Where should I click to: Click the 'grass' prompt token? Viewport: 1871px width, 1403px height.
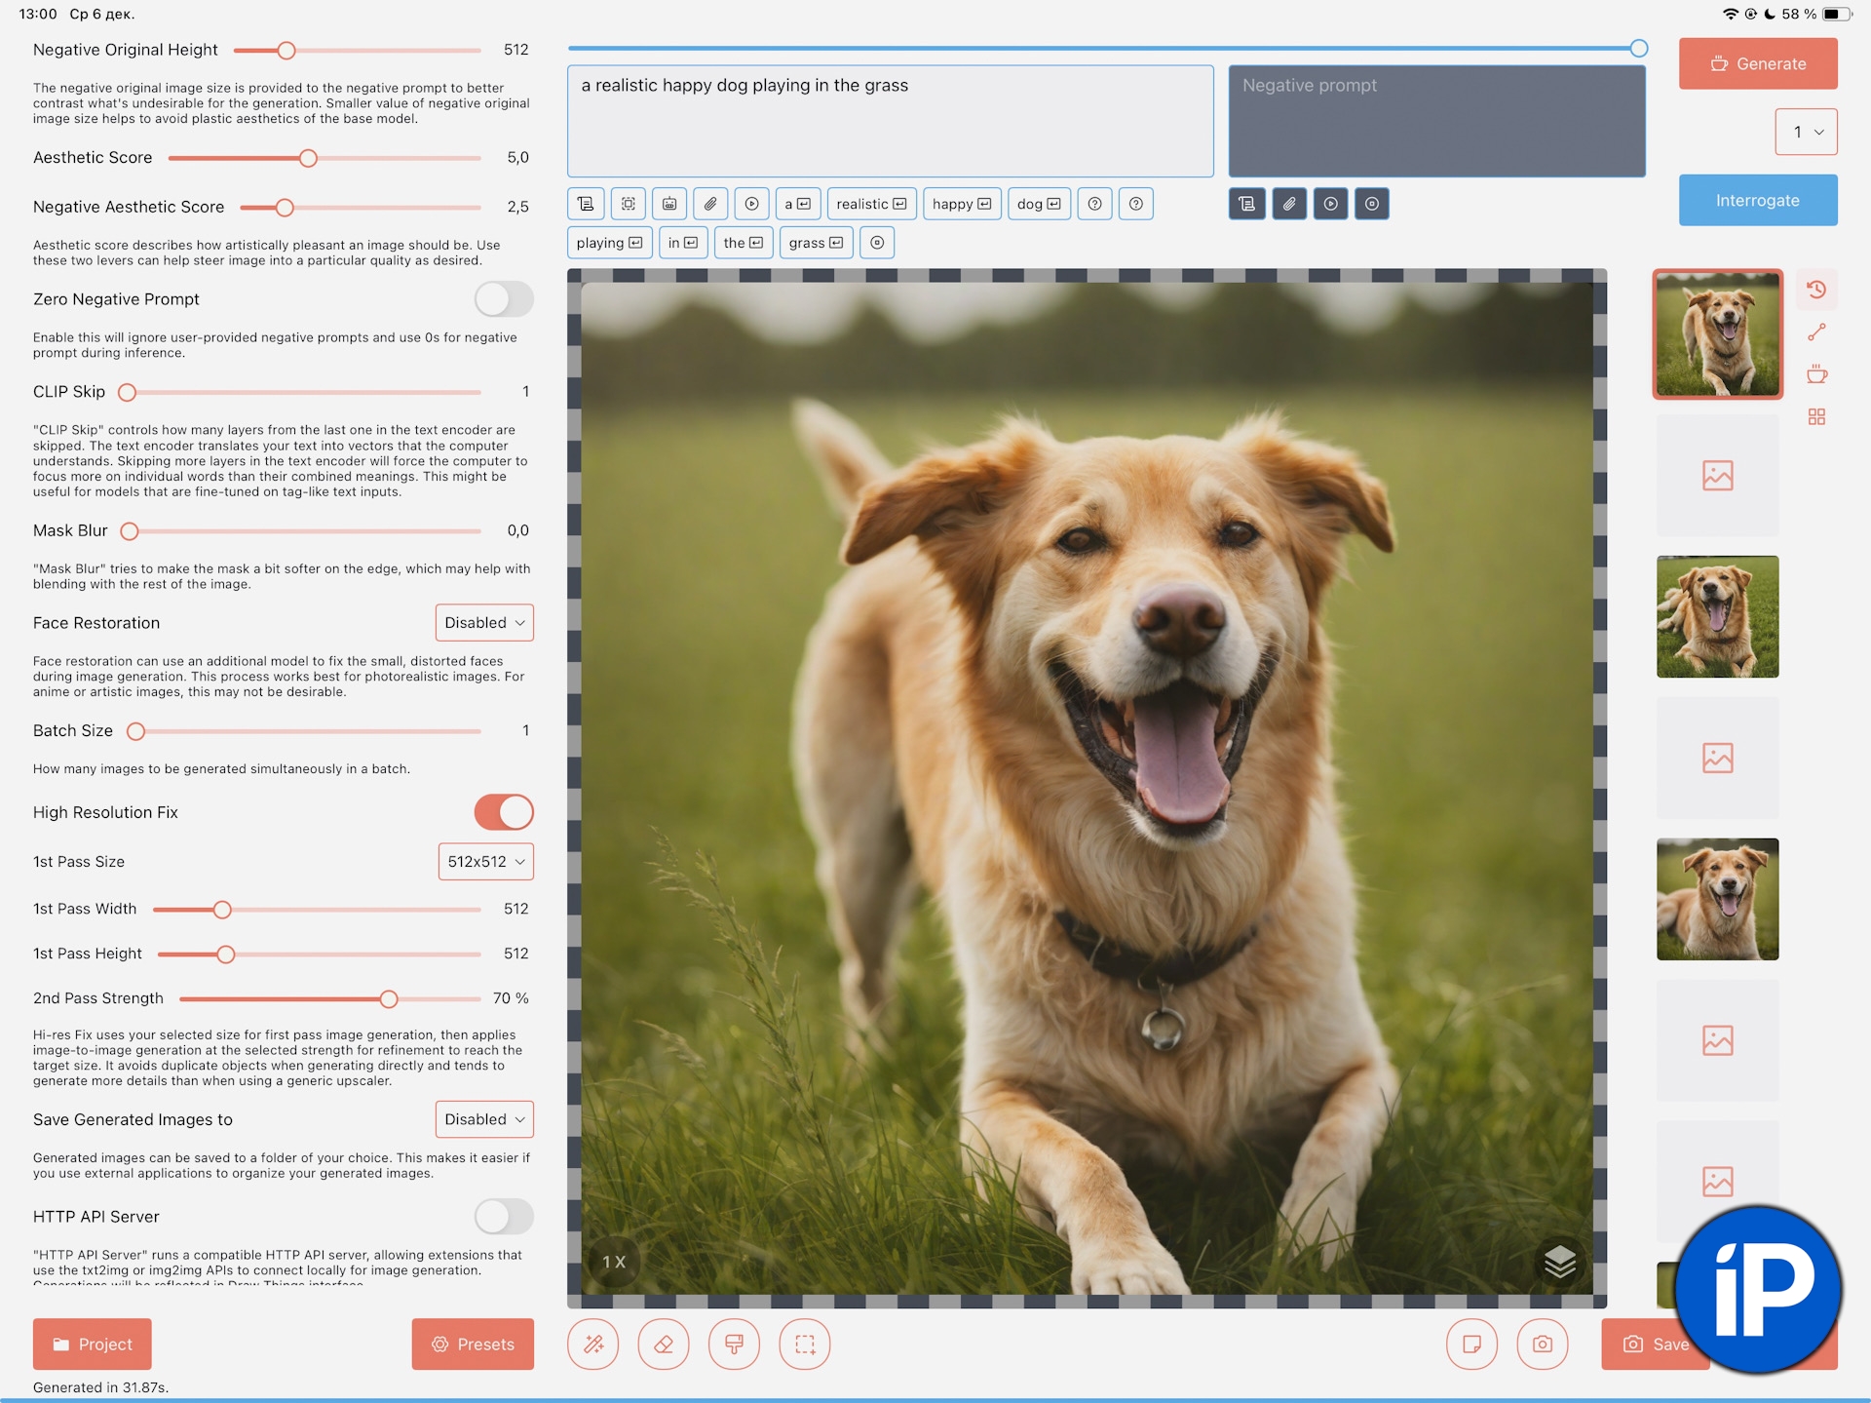(x=816, y=243)
